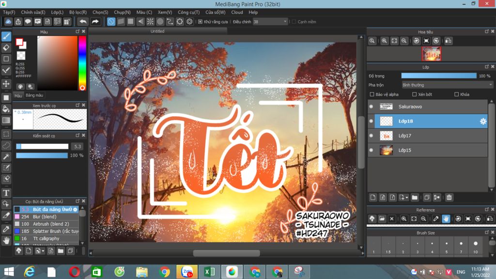Select the Blur (blend) brush

[x=46, y=217]
